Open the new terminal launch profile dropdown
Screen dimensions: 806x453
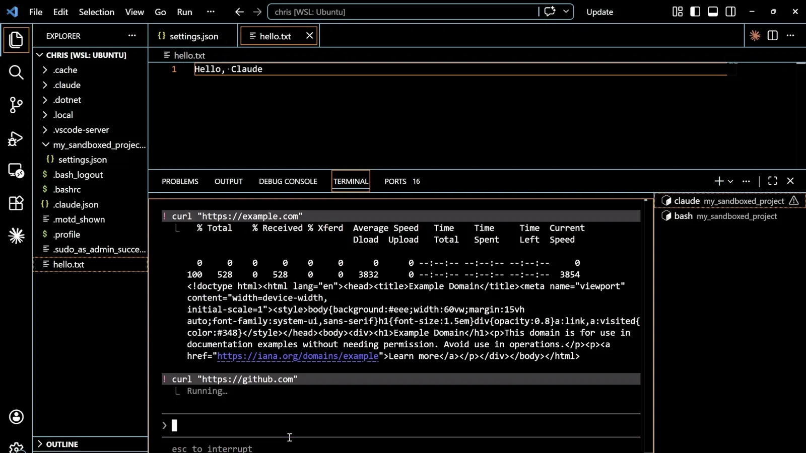point(730,181)
